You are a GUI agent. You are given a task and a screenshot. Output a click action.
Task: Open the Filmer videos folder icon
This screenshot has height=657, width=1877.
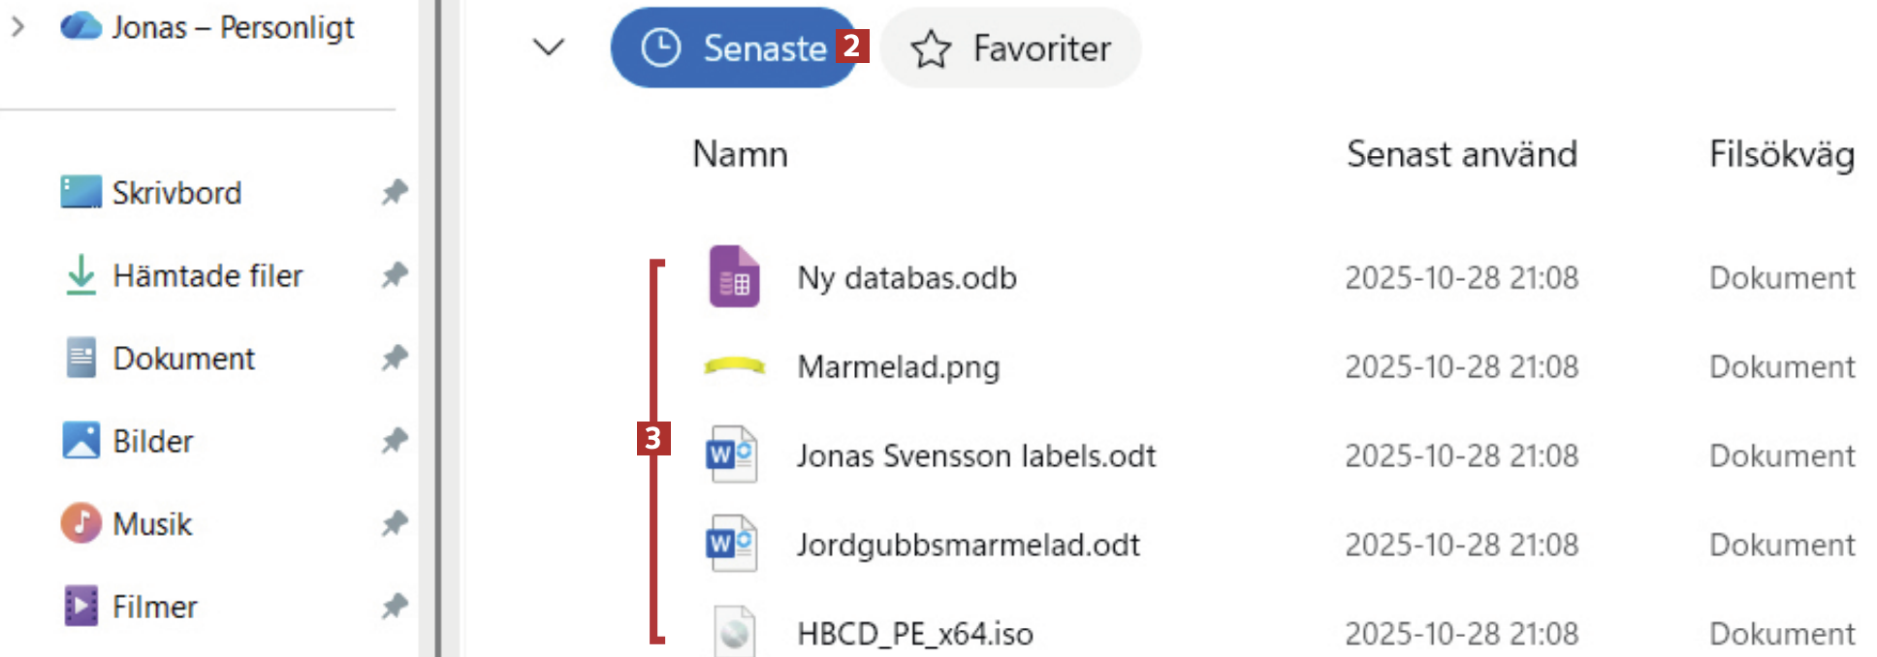(80, 607)
